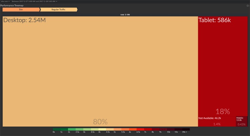
Task: Click the Not Available 46.2k treemap block
Action: point(217,122)
